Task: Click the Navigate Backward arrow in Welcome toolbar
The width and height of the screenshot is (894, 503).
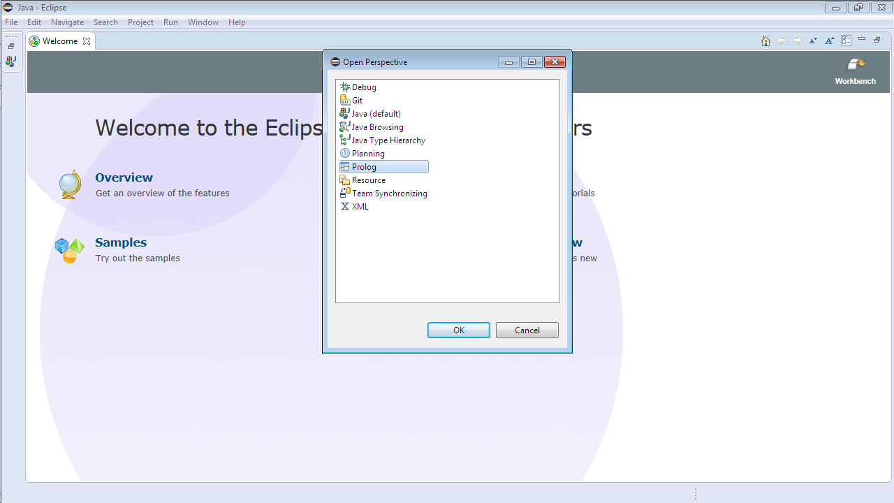Action: [782, 41]
